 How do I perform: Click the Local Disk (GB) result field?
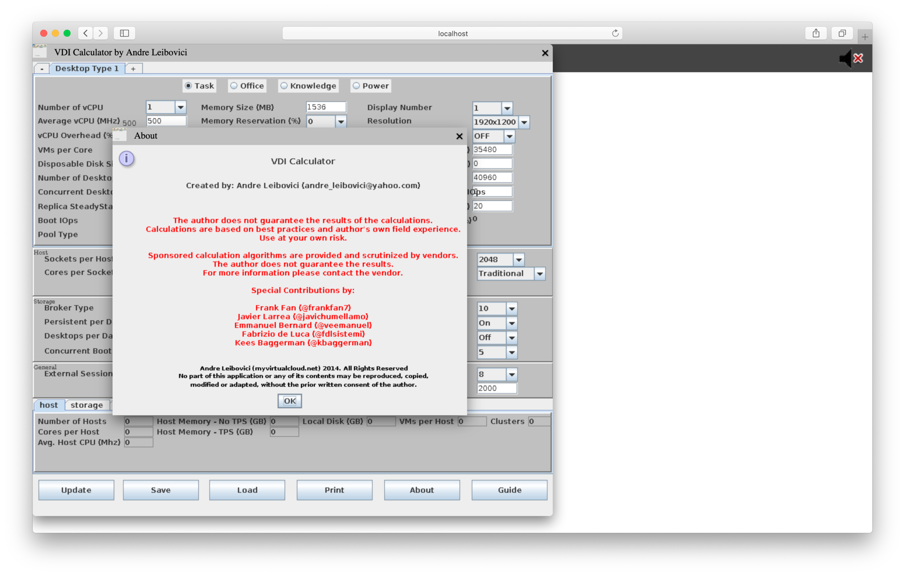click(x=381, y=421)
